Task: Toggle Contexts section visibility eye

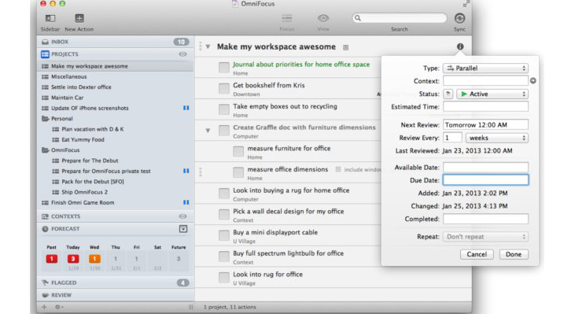Action: [x=182, y=216]
